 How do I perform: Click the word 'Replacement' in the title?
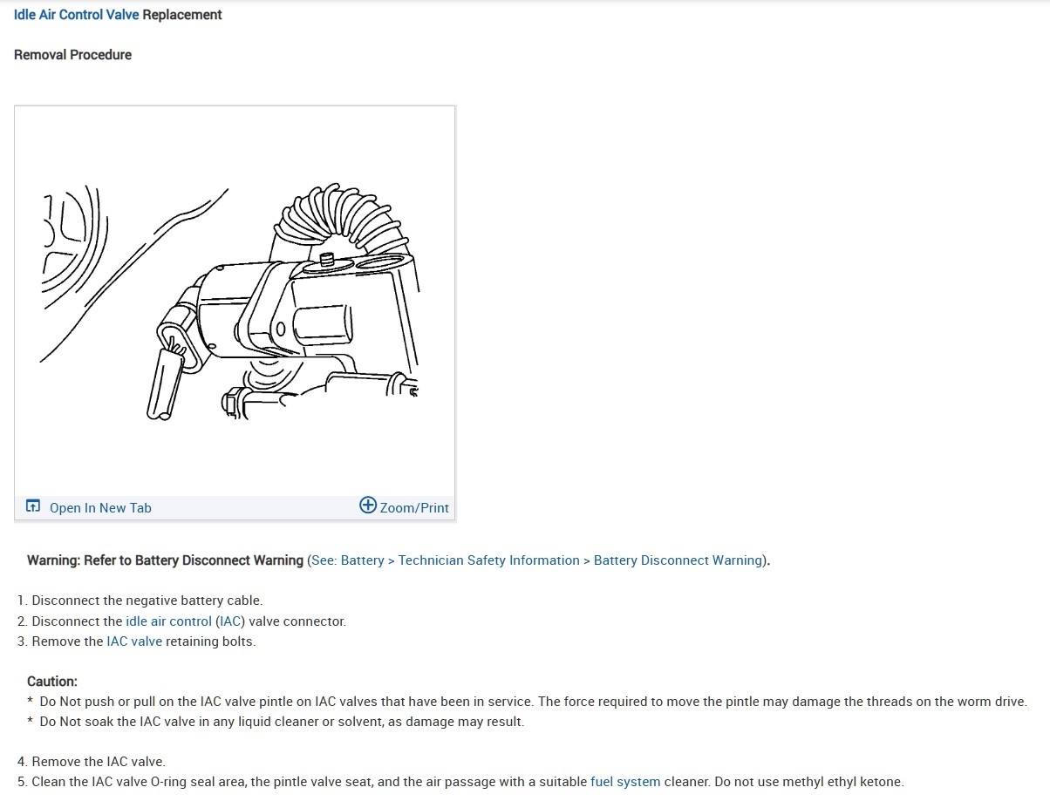tap(182, 15)
